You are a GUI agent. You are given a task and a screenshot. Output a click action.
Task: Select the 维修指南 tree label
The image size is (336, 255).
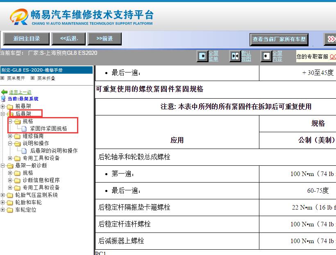pyautogui.click(x=33, y=136)
